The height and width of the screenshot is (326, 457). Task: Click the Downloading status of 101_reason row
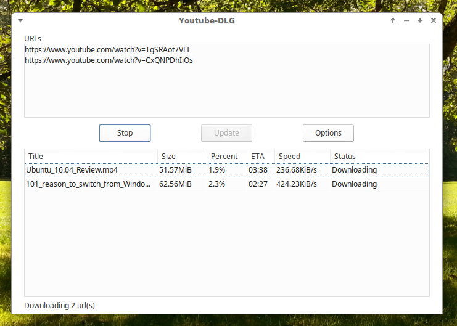355,184
